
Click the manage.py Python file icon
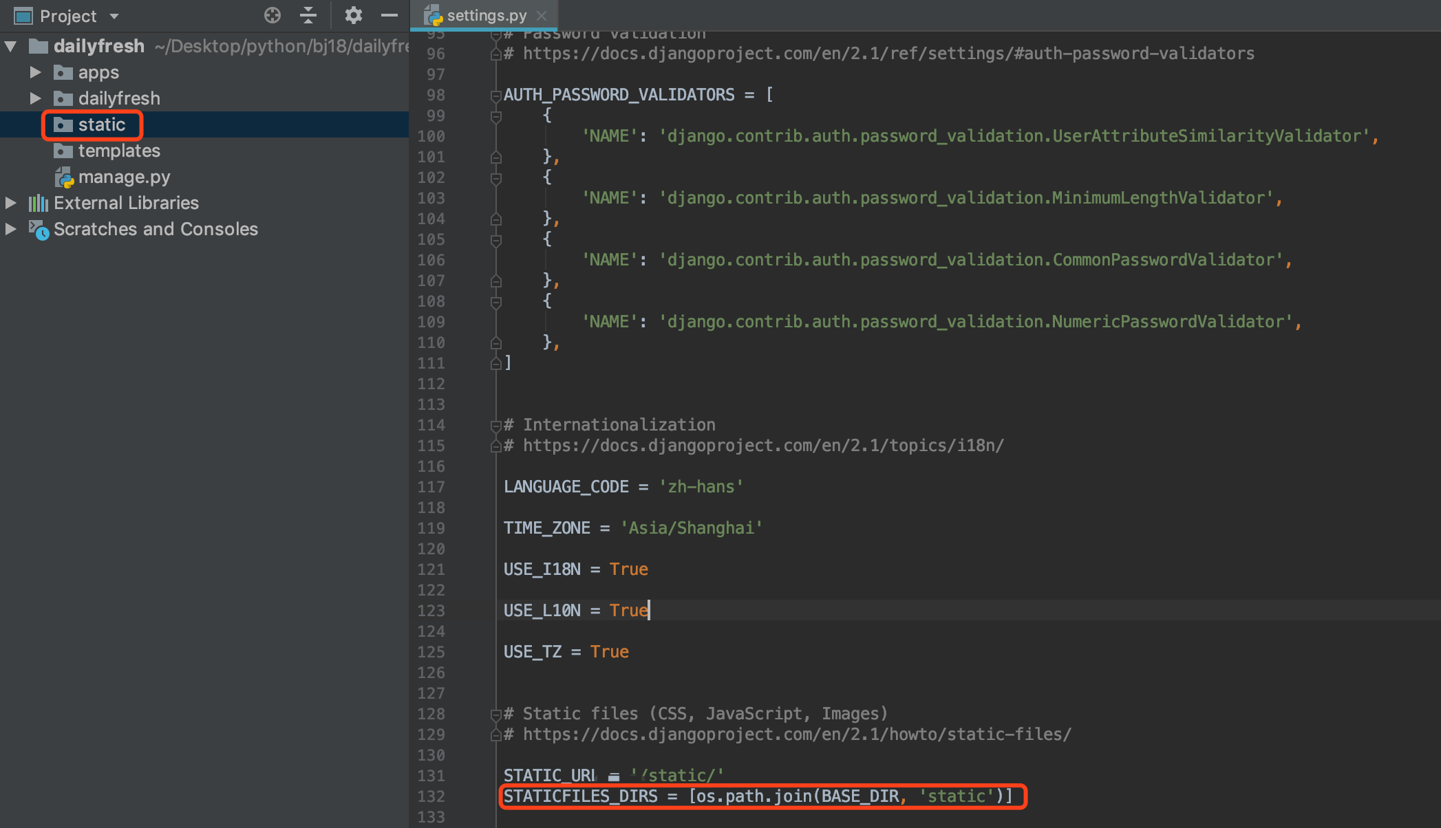(64, 177)
